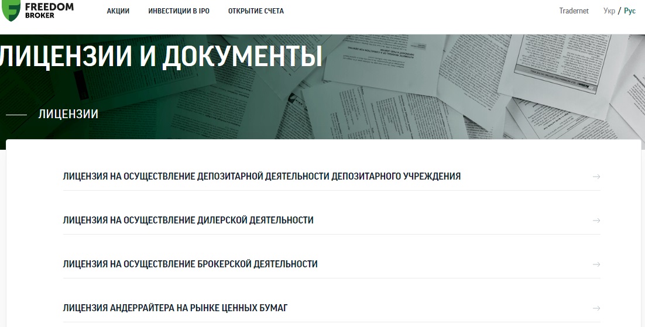Expand the brokerage license row arrow
Screen dimensions: 645x327
click(596, 264)
